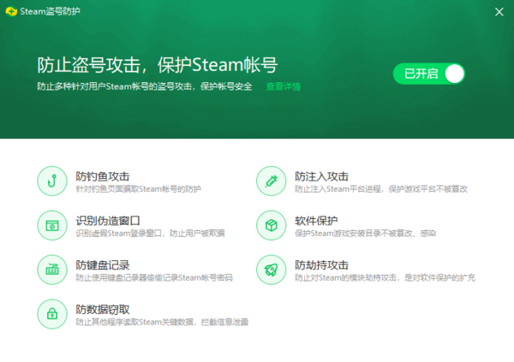Close the Steam盗号防护 window

click(499, 12)
